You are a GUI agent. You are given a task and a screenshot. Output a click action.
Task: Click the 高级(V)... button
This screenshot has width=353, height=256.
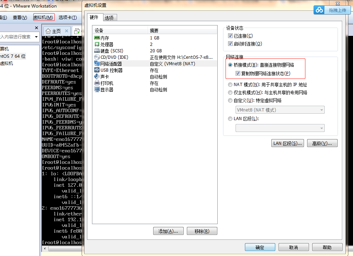(x=322, y=143)
